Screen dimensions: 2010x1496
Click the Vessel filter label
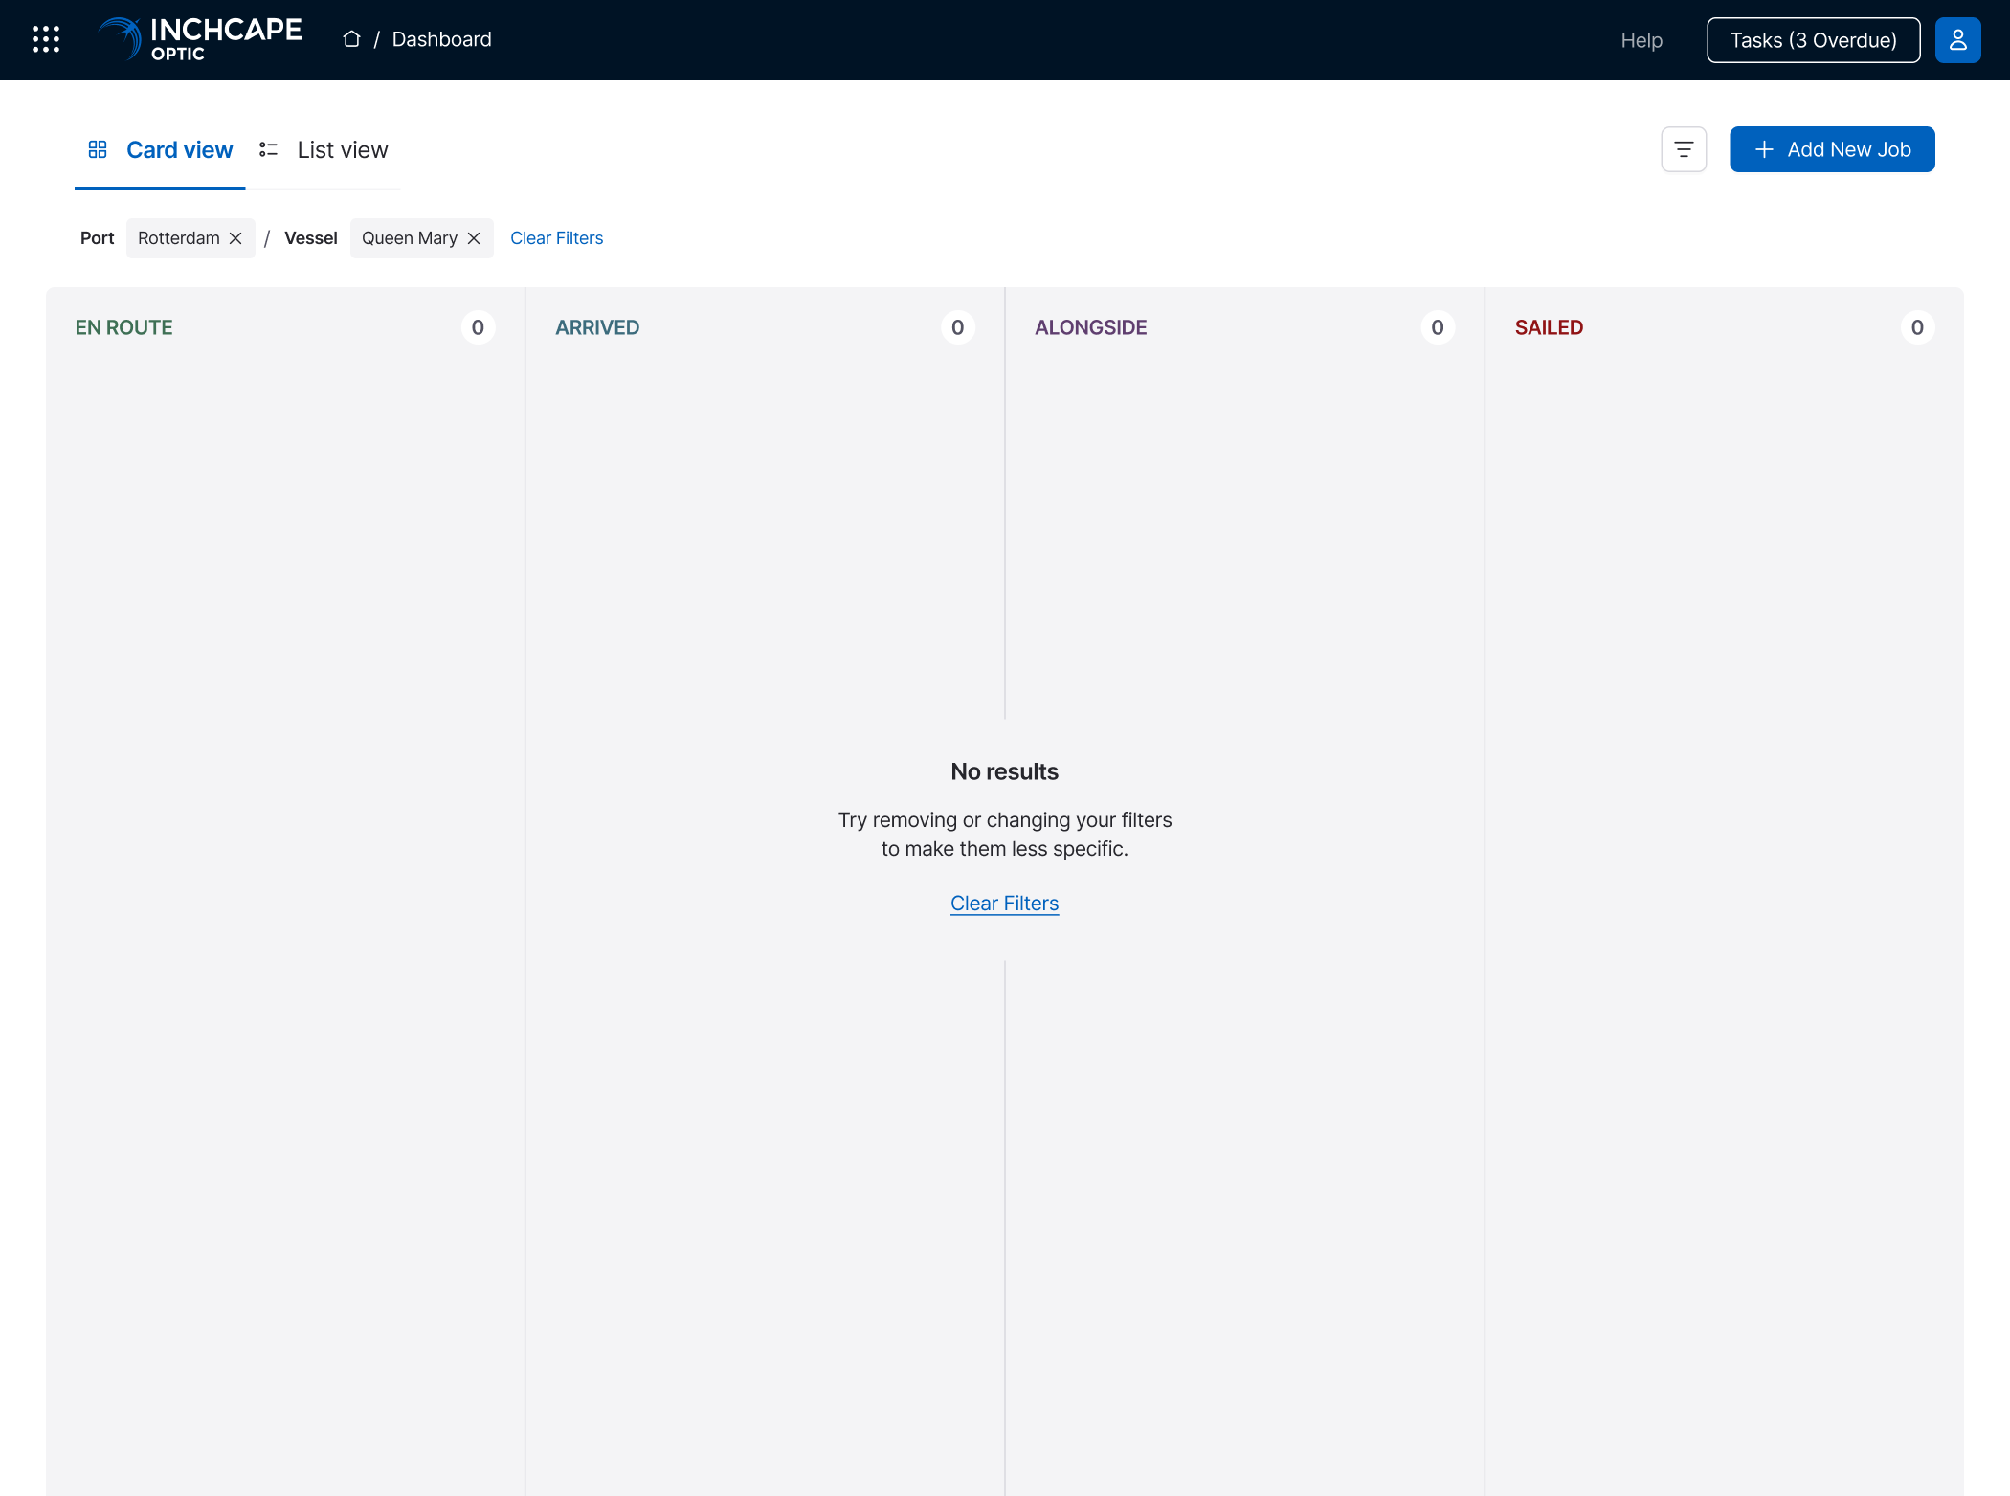click(310, 238)
